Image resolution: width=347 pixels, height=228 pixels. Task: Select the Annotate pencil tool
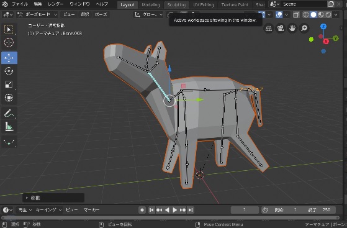coord(9,113)
